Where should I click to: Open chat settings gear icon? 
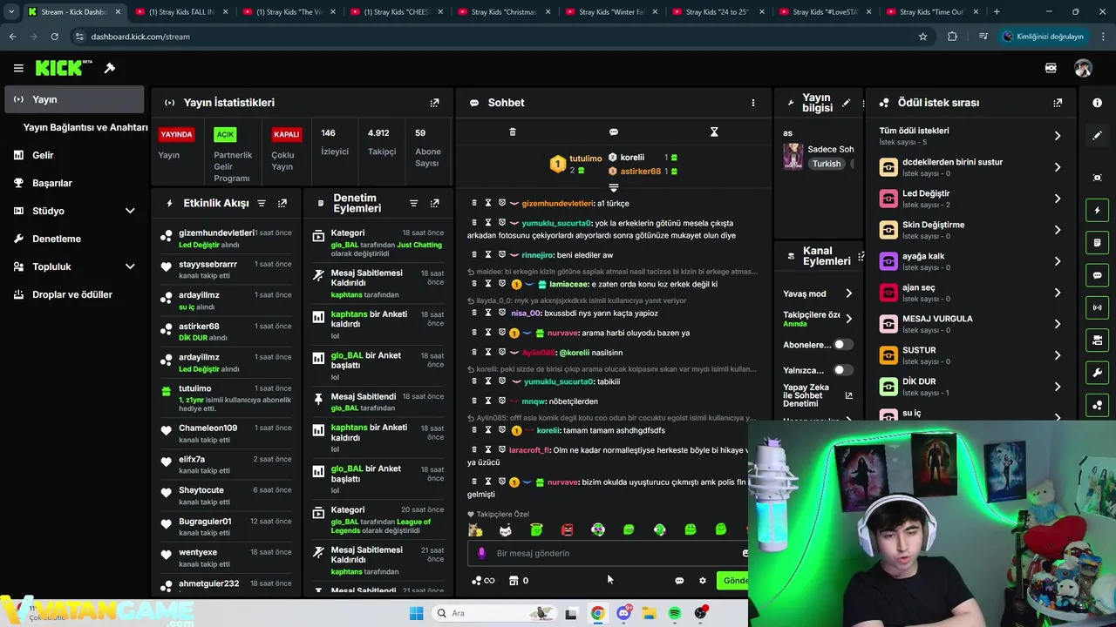[703, 581]
